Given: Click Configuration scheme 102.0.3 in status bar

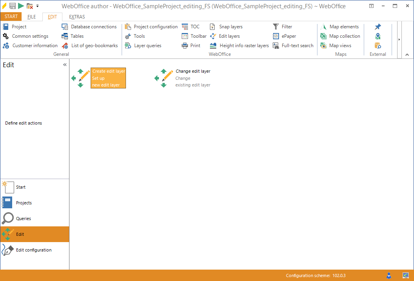Looking at the screenshot, I should point(316,276).
